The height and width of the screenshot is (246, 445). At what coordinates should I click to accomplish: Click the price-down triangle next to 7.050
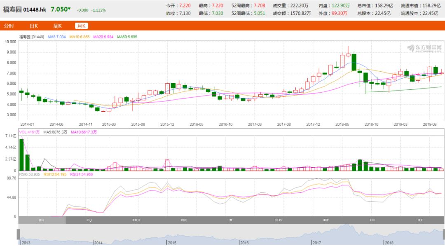tap(69, 9)
